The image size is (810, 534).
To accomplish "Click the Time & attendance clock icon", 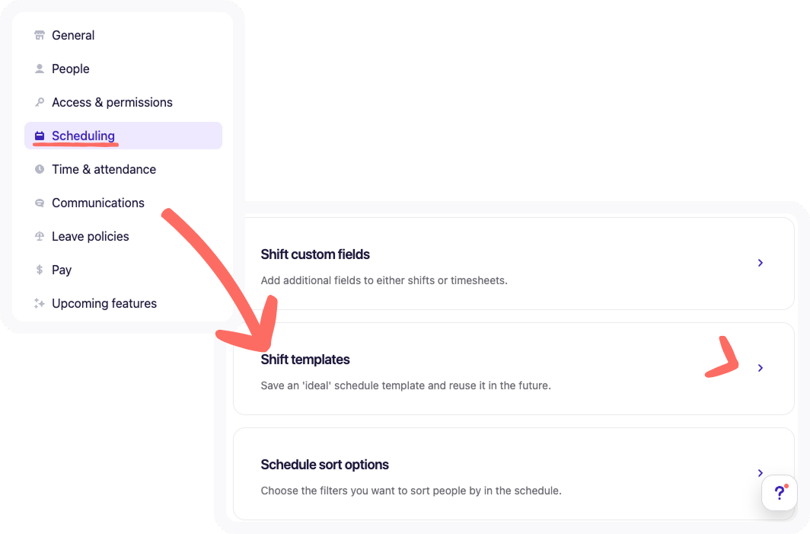I will click(x=40, y=169).
